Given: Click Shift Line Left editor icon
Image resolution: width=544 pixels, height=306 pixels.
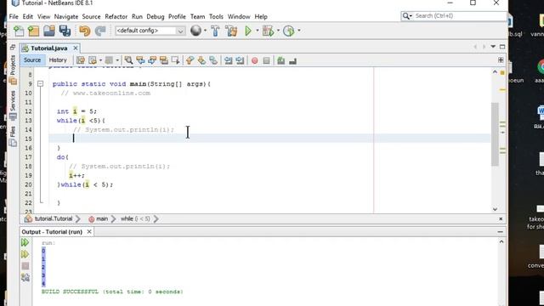Looking at the screenshot, I should 228,60.
